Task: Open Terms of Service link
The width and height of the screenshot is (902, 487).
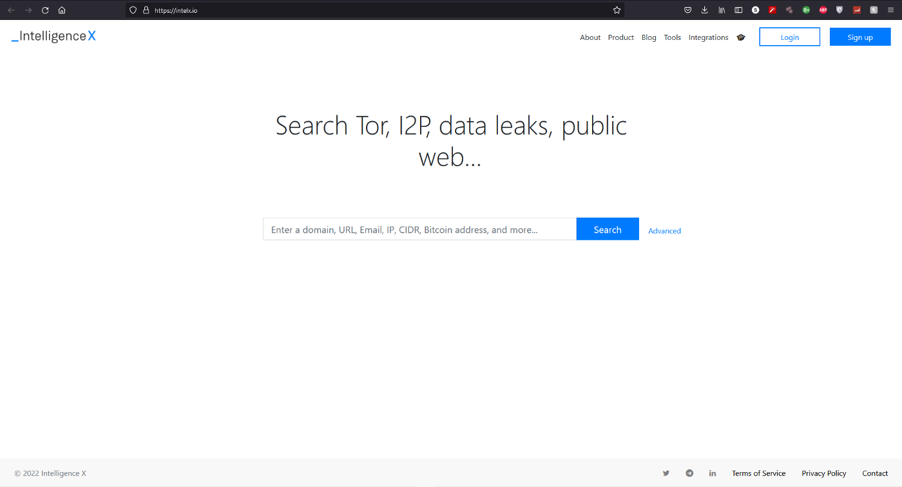Action: coord(759,473)
